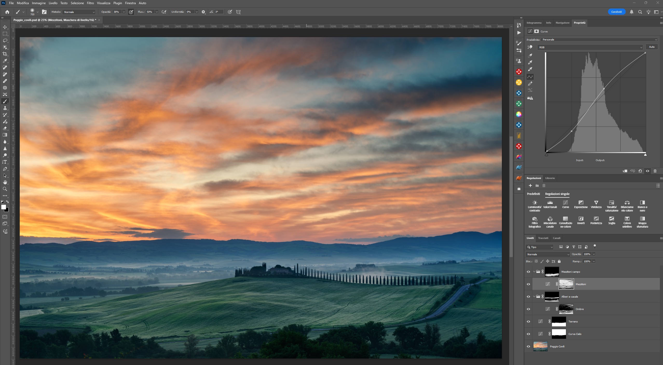Select the Gradient tool
The image size is (663, 365).
click(5, 135)
